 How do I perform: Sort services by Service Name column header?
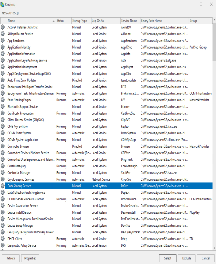[130, 21]
